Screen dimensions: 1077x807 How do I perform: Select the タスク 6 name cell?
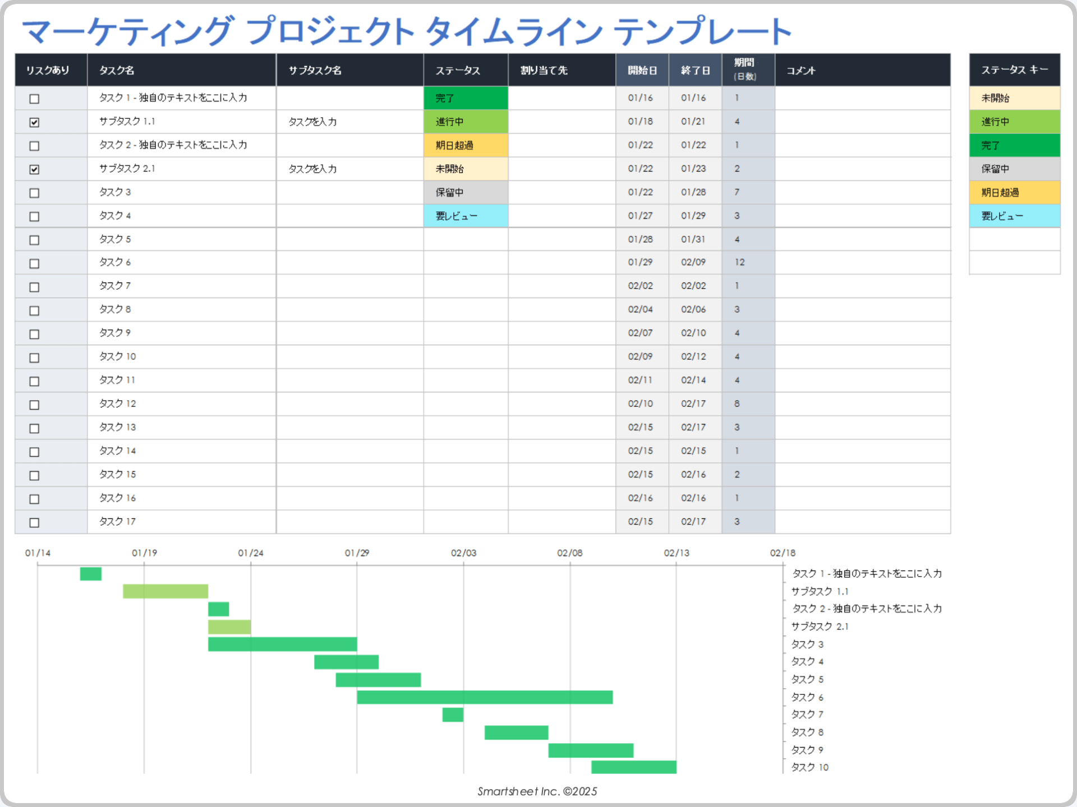pyautogui.click(x=182, y=262)
